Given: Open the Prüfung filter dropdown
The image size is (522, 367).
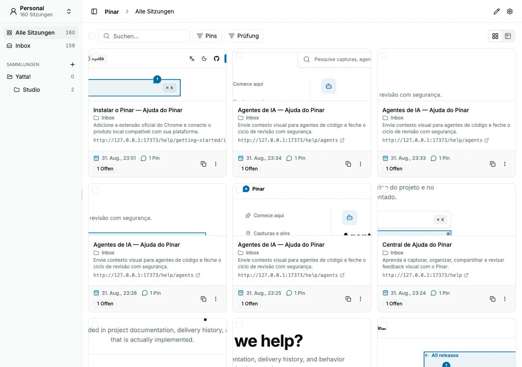Looking at the screenshot, I should tap(244, 36).
